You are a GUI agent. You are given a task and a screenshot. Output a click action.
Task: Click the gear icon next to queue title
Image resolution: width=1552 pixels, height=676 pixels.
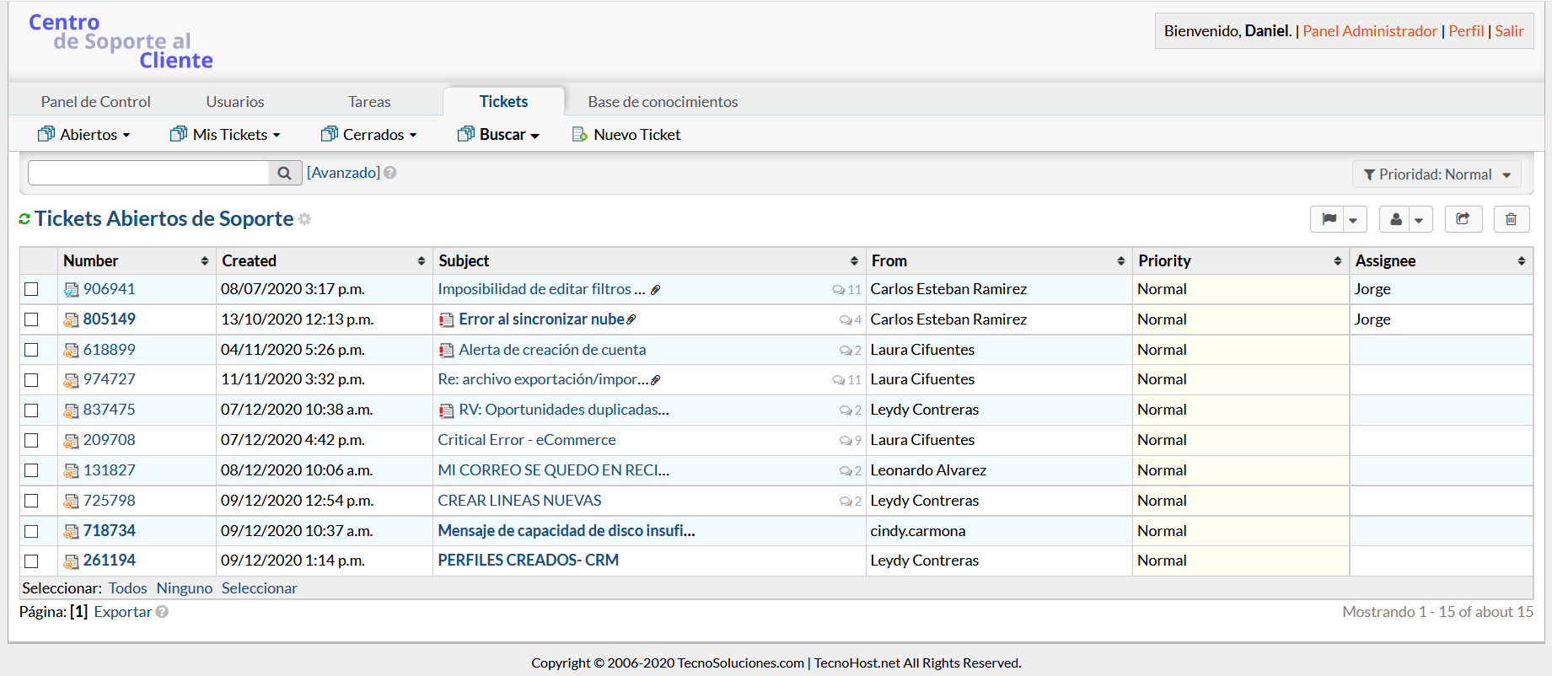tap(304, 219)
